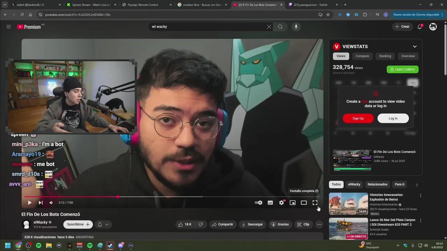The image size is (447, 251).
Task: Switch to theater mode view
Action: click(x=304, y=203)
